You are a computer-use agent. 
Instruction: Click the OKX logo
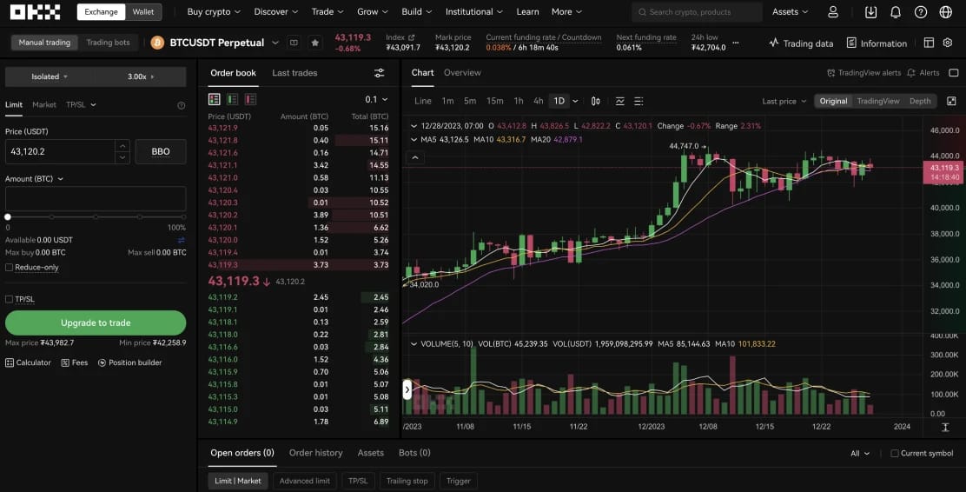[35, 11]
